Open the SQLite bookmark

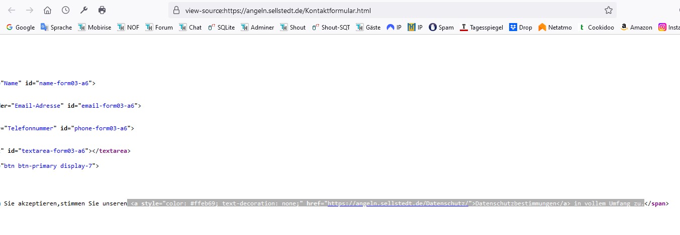pyautogui.click(x=223, y=28)
